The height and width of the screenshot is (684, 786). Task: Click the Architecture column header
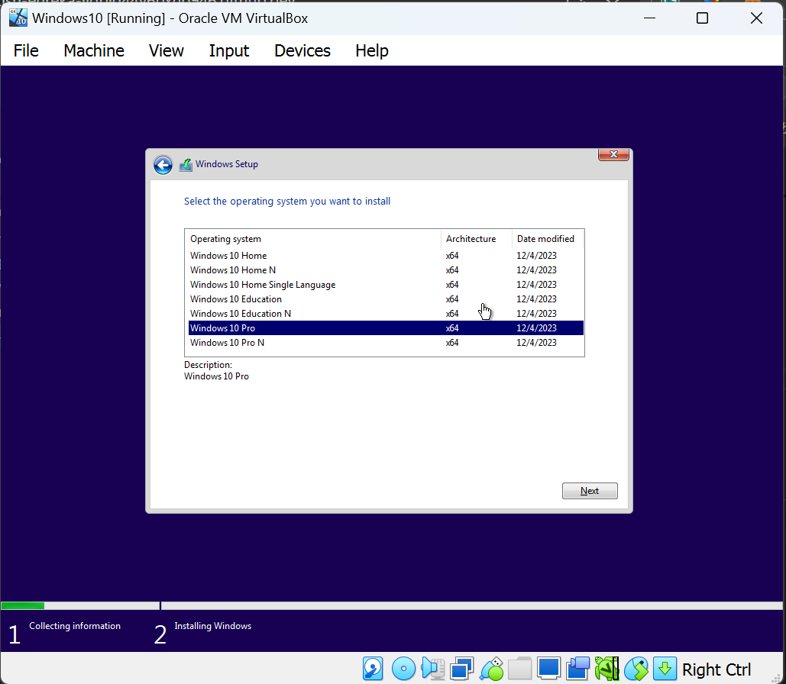click(x=476, y=239)
